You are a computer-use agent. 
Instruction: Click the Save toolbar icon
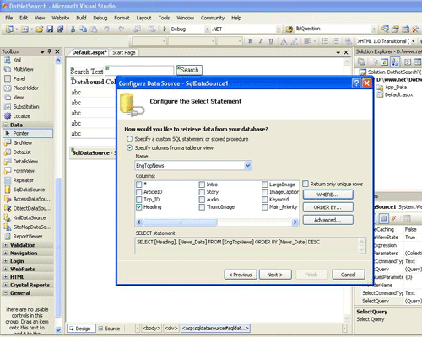point(50,29)
